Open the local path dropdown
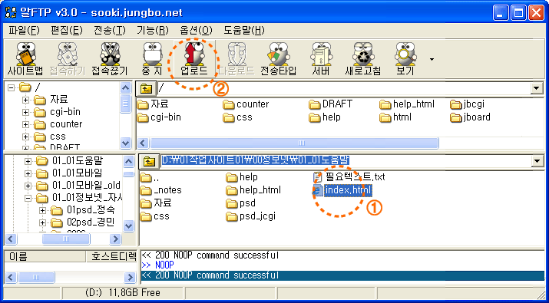549x303 pixels. [536, 161]
